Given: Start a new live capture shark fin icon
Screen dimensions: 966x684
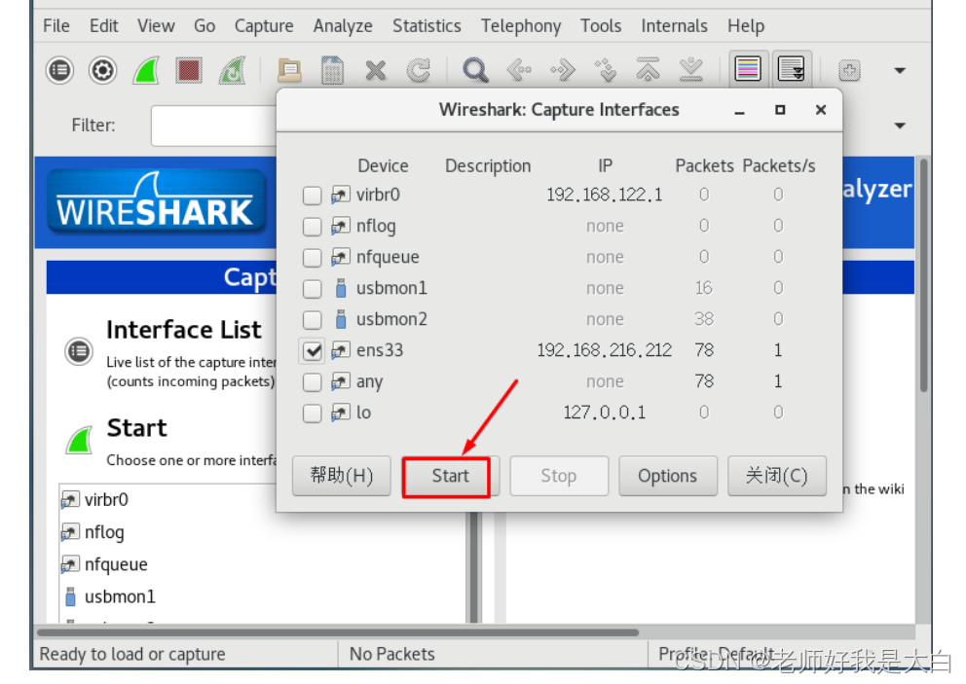Looking at the screenshot, I should 146,70.
